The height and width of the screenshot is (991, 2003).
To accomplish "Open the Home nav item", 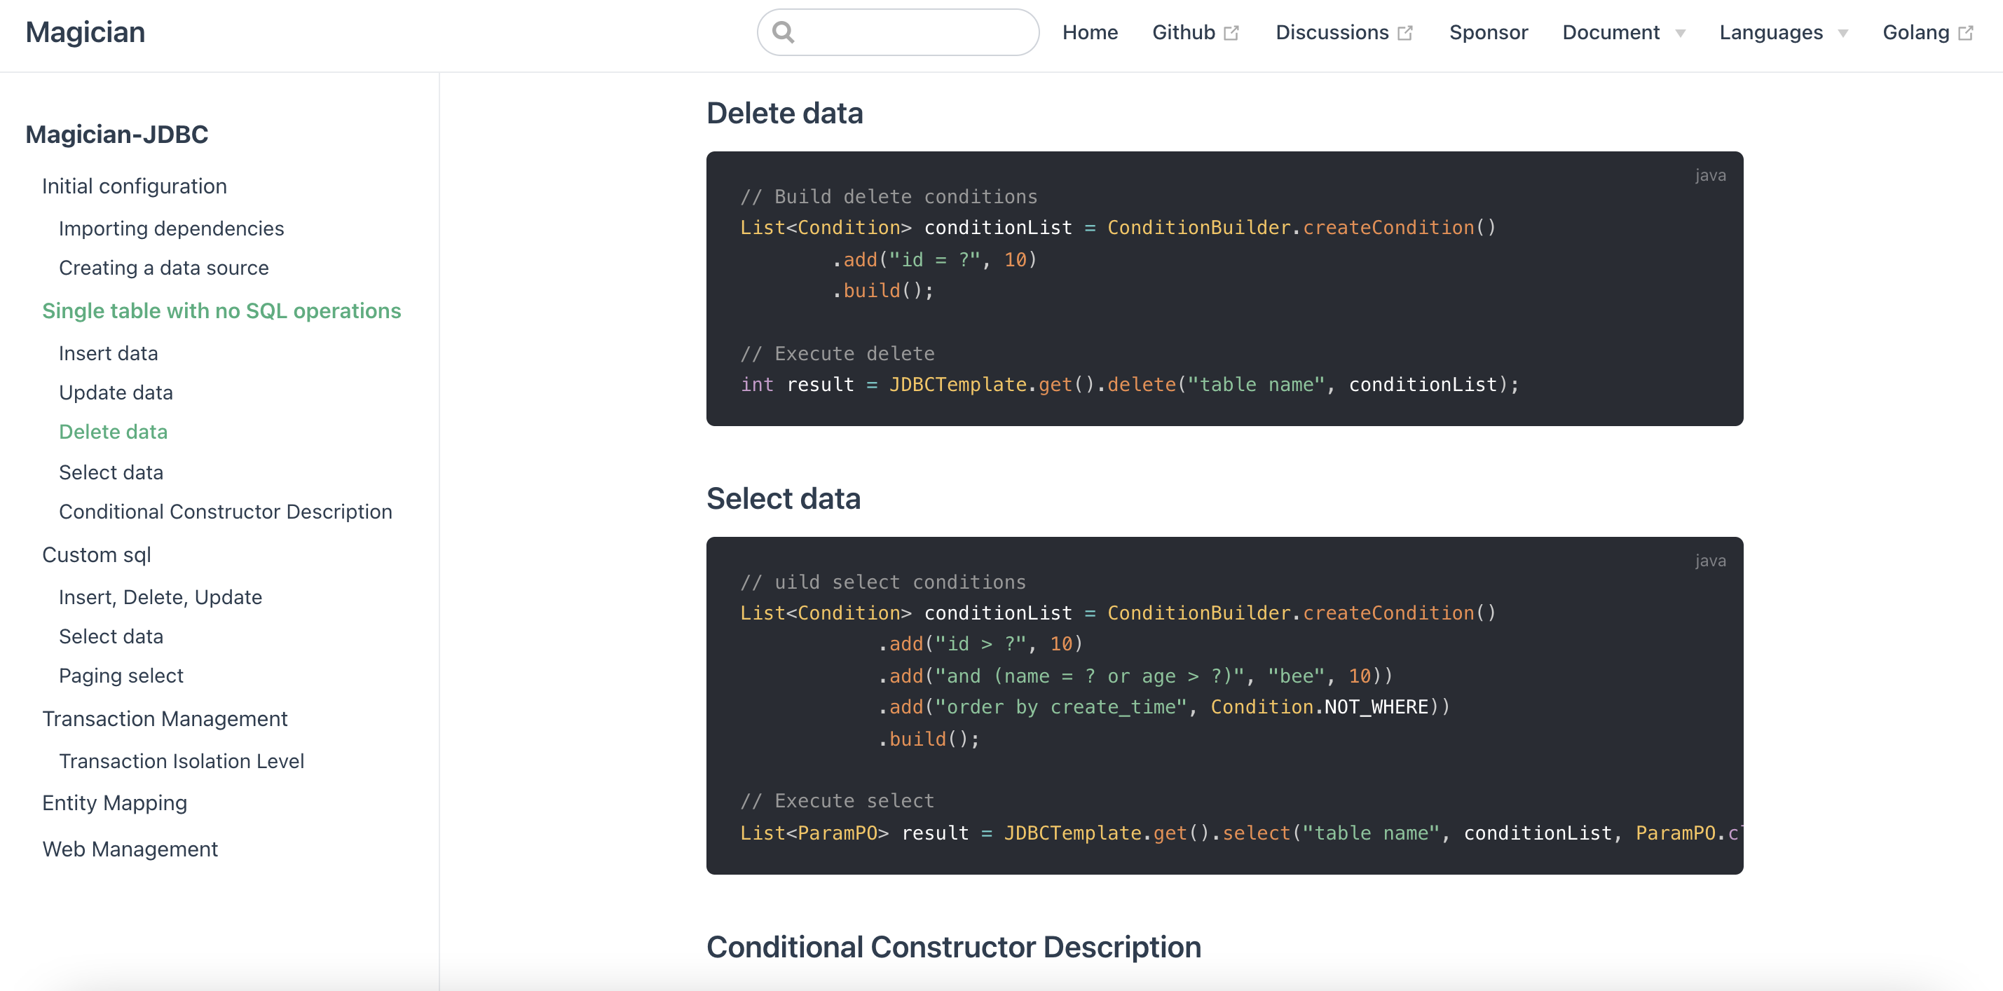I will click(1089, 33).
